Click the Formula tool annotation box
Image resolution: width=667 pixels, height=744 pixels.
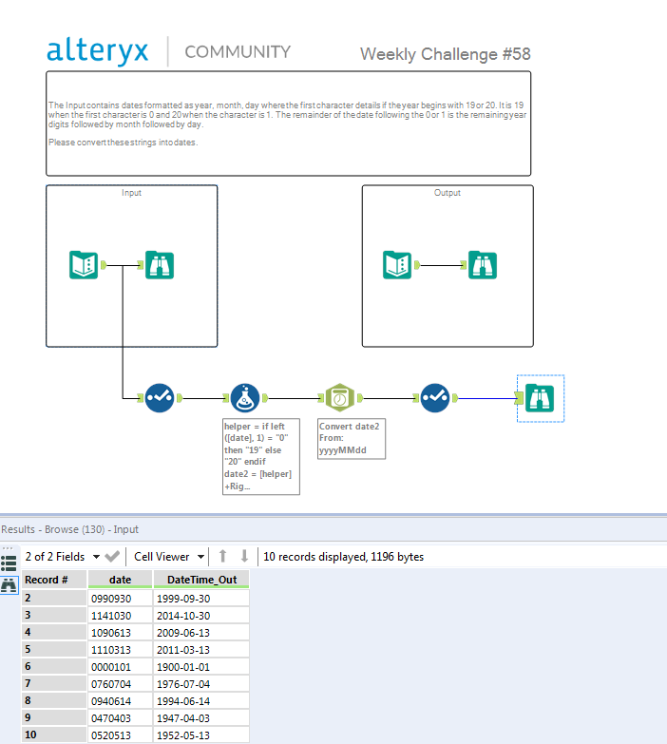(x=261, y=456)
